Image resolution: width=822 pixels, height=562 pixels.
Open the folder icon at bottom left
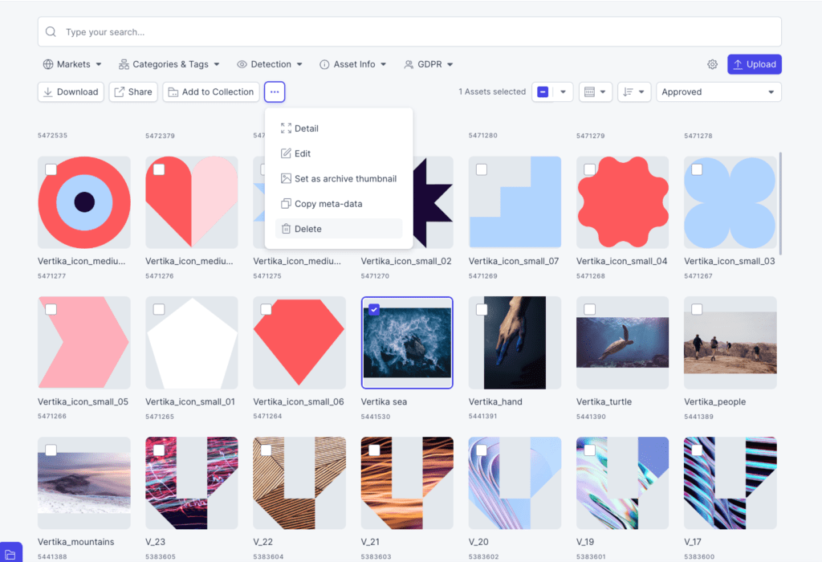pos(10,554)
